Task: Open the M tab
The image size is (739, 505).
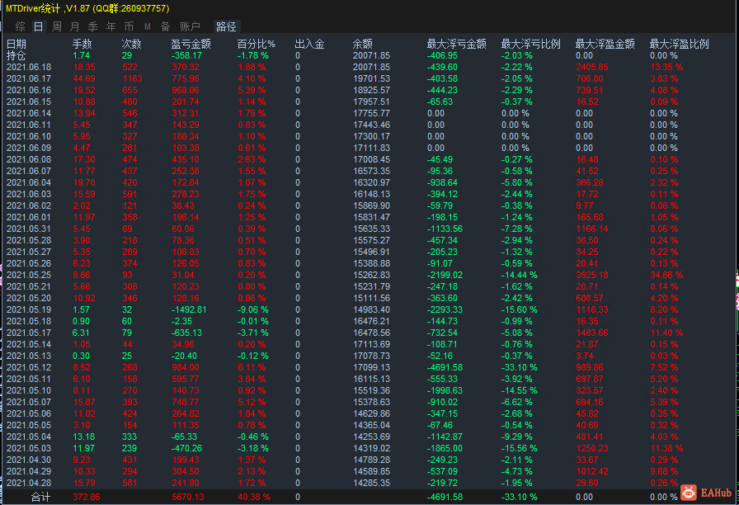Action: [x=148, y=27]
